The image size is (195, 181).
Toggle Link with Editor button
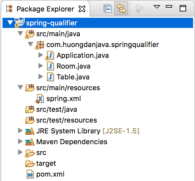click(121, 9)
